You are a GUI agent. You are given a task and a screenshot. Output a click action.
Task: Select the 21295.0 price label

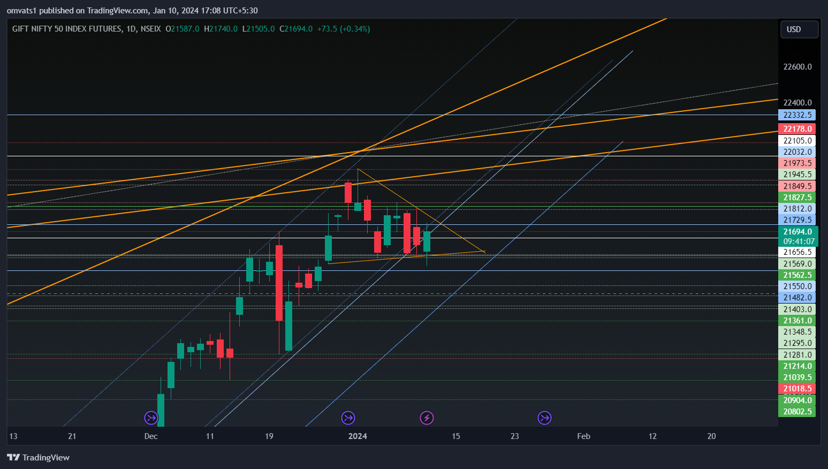797,343
